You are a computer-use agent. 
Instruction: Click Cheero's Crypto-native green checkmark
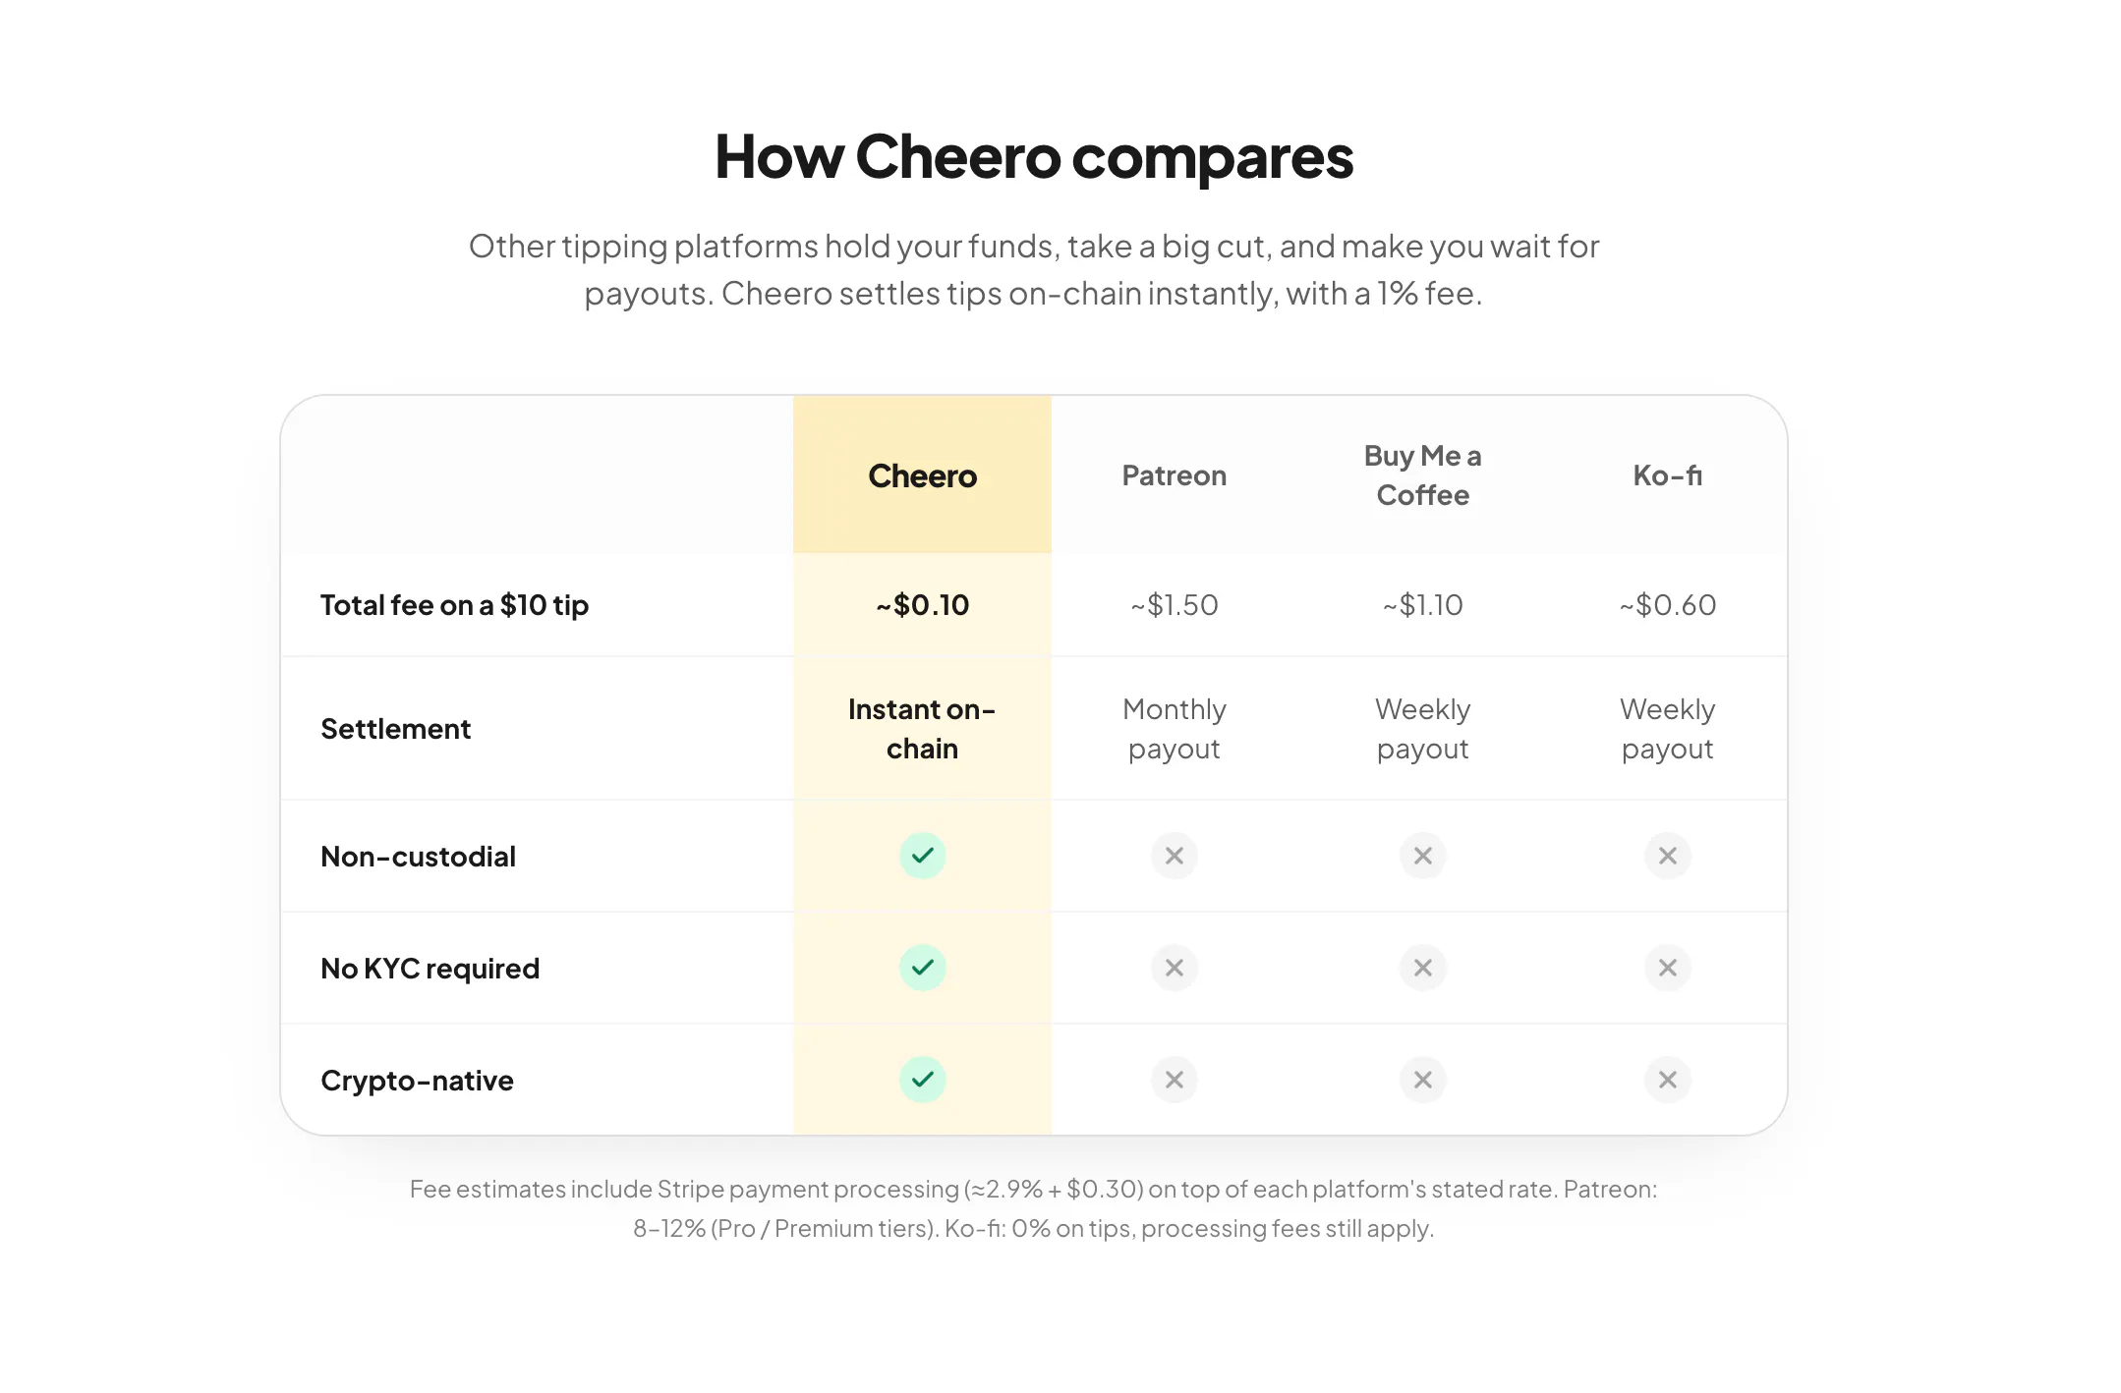pos(922,1080)
